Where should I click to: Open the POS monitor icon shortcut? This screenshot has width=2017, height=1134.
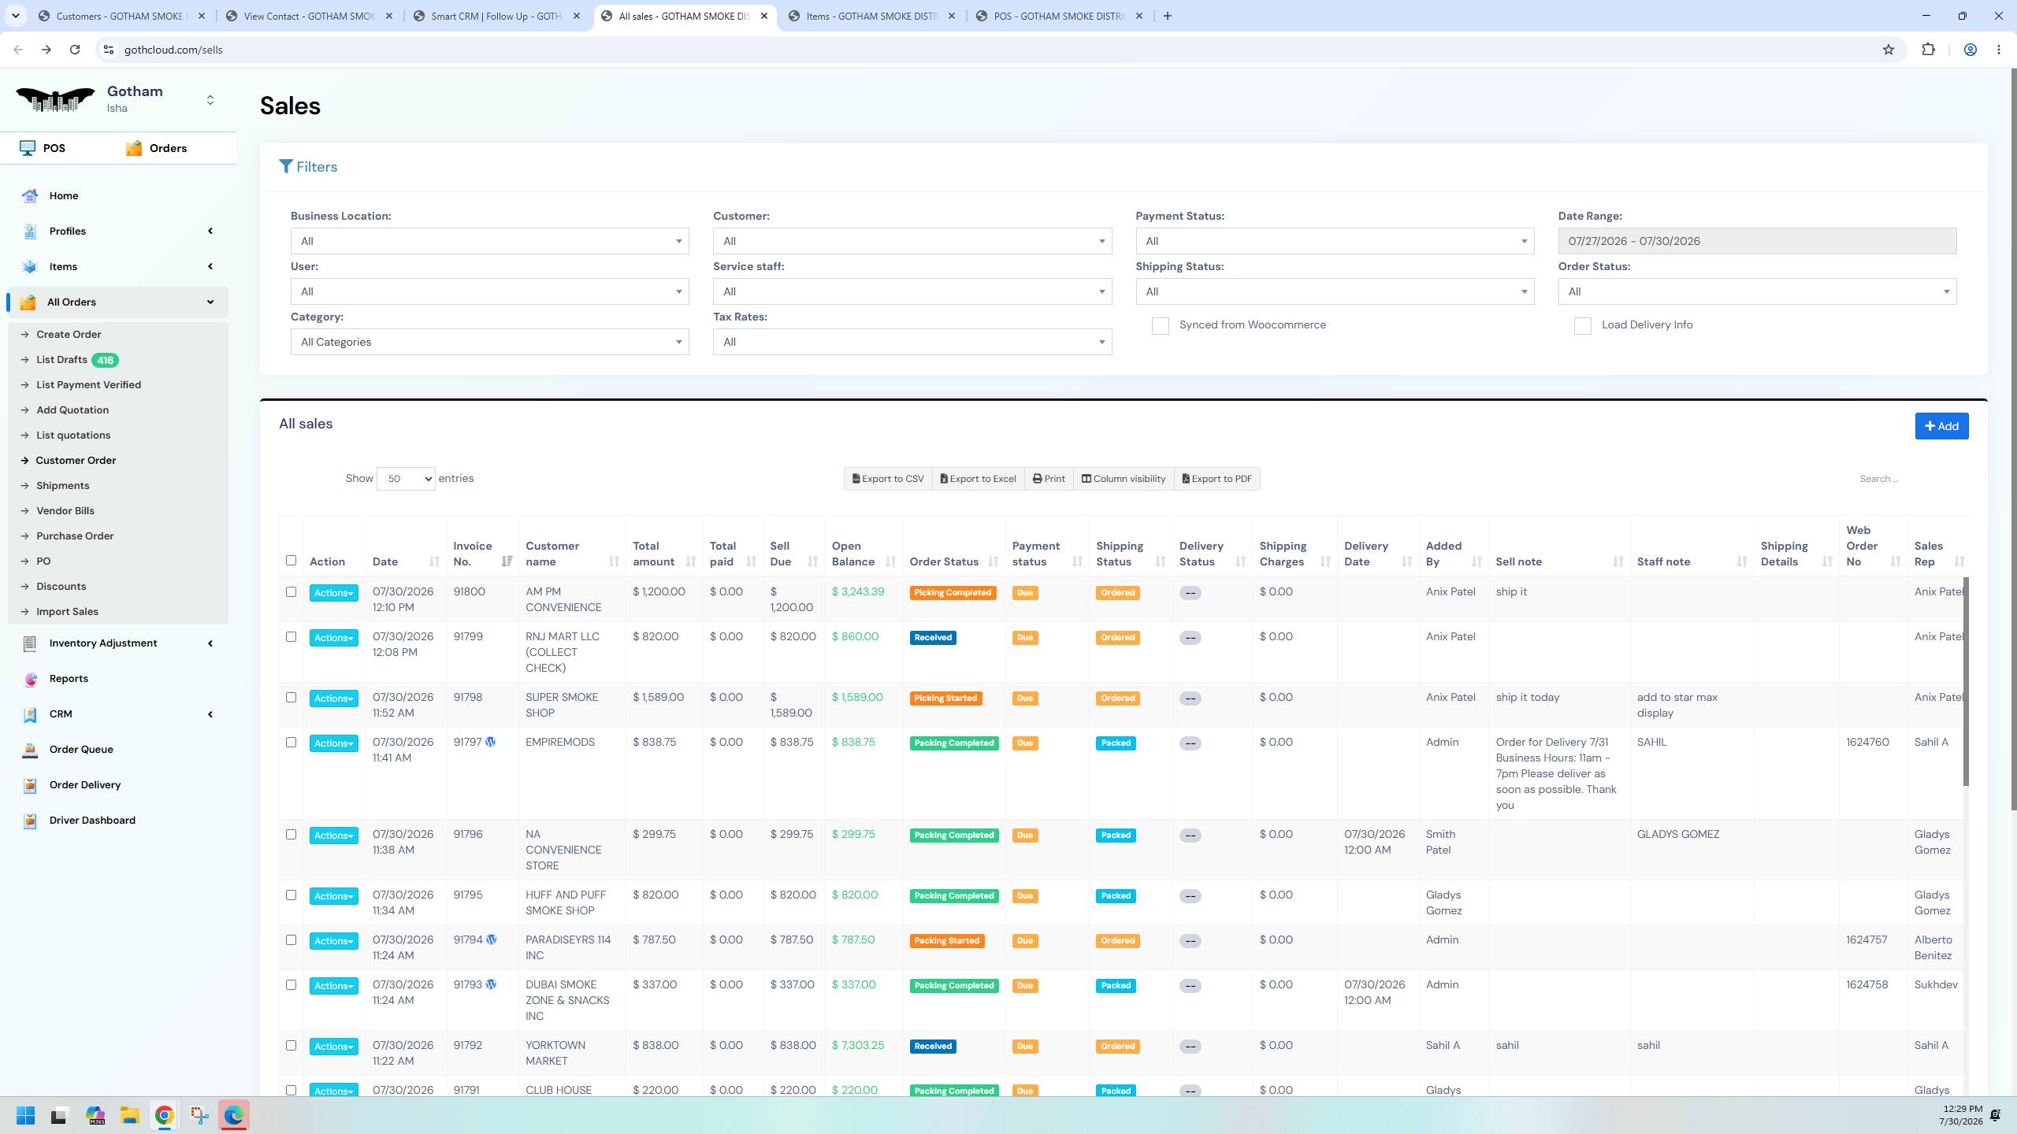coord(28,148)
